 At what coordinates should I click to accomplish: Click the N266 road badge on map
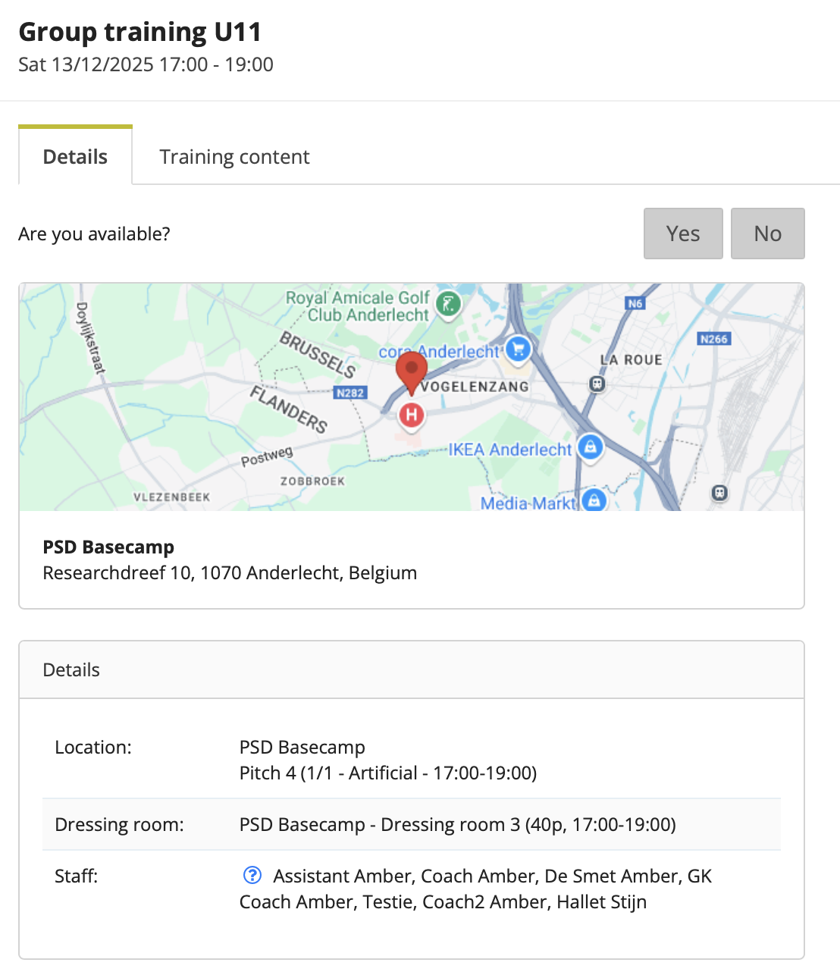(714, 339)
